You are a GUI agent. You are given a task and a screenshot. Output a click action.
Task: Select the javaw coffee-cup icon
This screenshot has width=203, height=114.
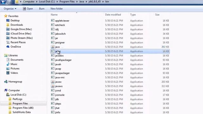pos(53,82)
